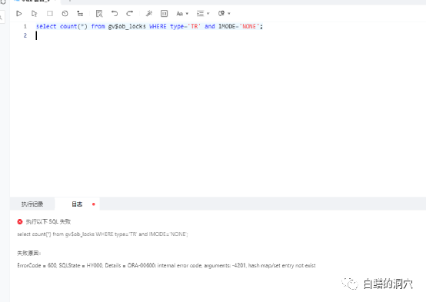Open the execution plan clock icon

point(65,13)
